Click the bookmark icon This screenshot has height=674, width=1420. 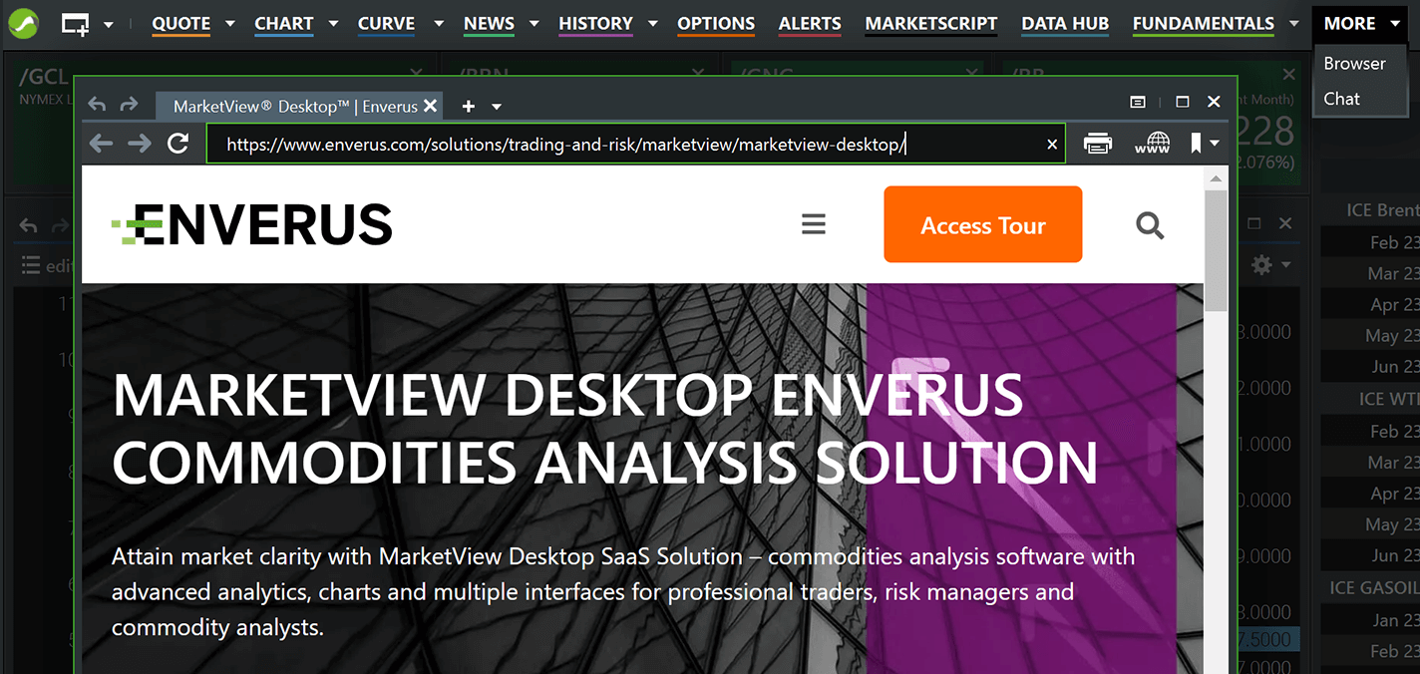tap(1196, 144)
